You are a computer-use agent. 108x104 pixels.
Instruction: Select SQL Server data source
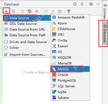pos(70,86)
